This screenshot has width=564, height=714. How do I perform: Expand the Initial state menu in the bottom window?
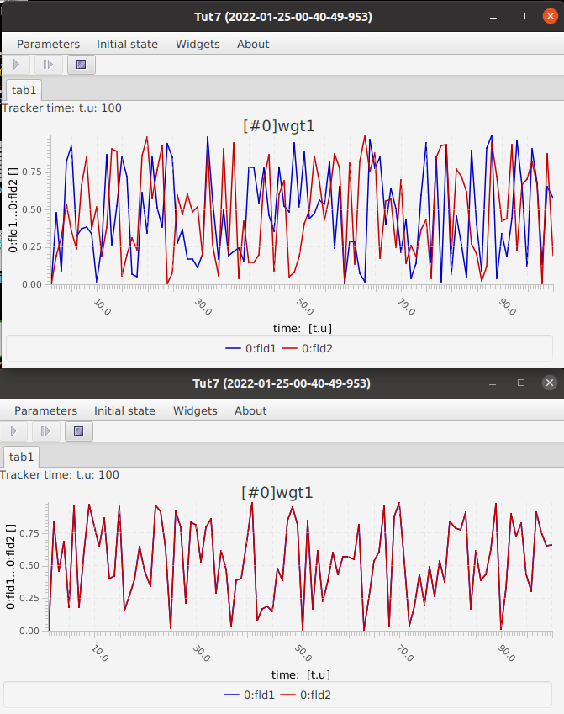pos(124,410)
